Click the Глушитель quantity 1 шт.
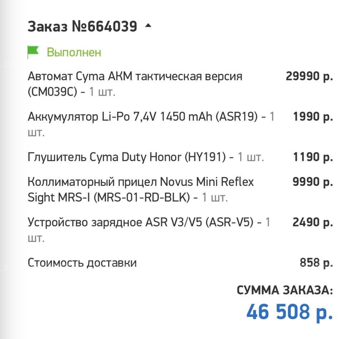 click(251, 157)
